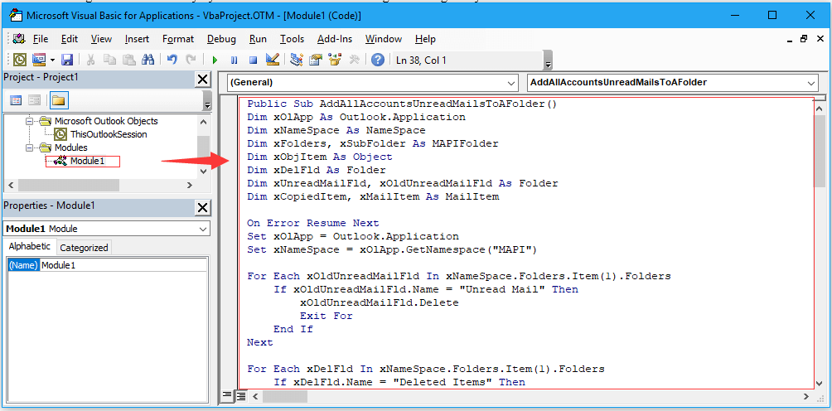
Task: Click the Redo arrow icon
Action: 191,60
